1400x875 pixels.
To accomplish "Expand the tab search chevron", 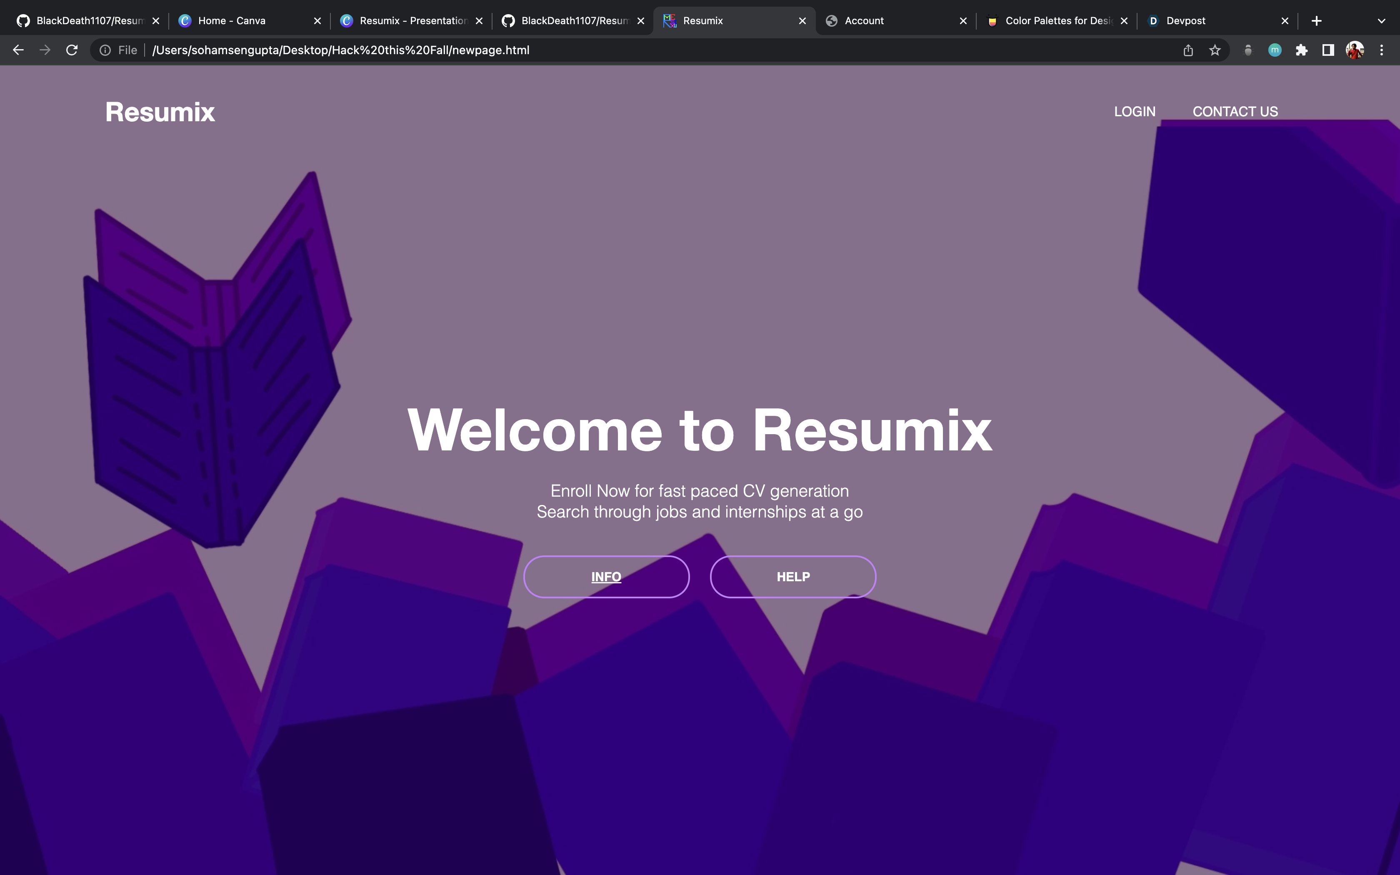I will point(1382,21).
